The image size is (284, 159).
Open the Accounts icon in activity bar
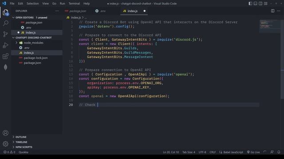[x=6, y=133]
